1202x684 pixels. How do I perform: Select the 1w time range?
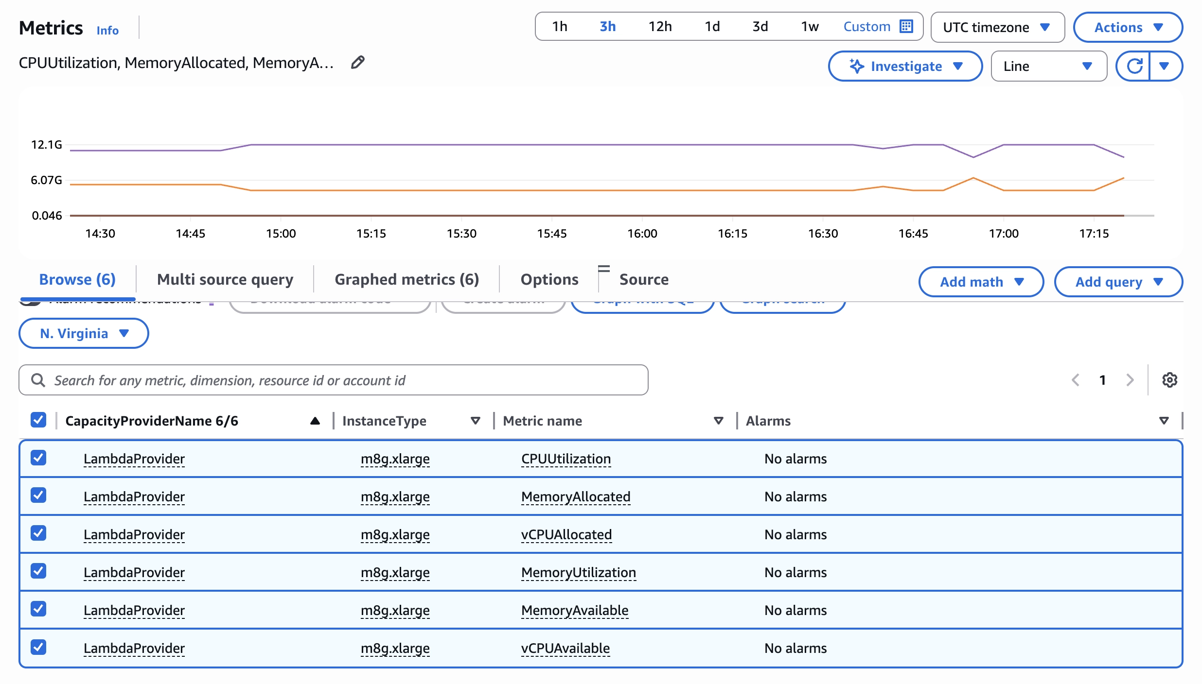[x=809, y=27]
